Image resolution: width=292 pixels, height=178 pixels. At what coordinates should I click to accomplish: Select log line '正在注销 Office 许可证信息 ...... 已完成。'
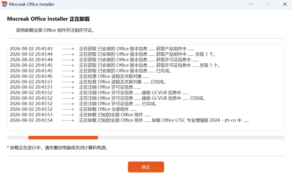coord(84,104)
